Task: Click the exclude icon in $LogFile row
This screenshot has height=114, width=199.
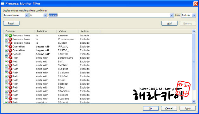Action: tap(10, 69)
